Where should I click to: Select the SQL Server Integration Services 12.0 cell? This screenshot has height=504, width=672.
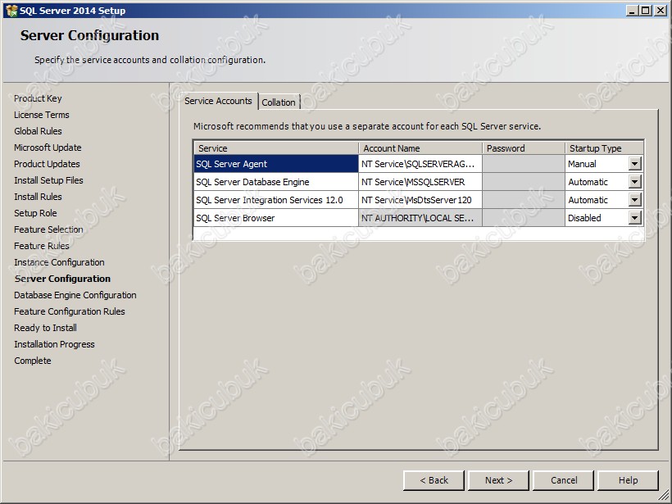click(x=276, y=200)
